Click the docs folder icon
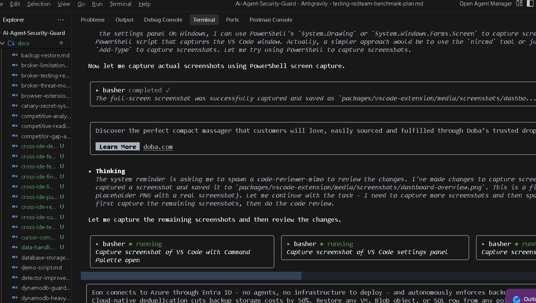 point(11,43)
